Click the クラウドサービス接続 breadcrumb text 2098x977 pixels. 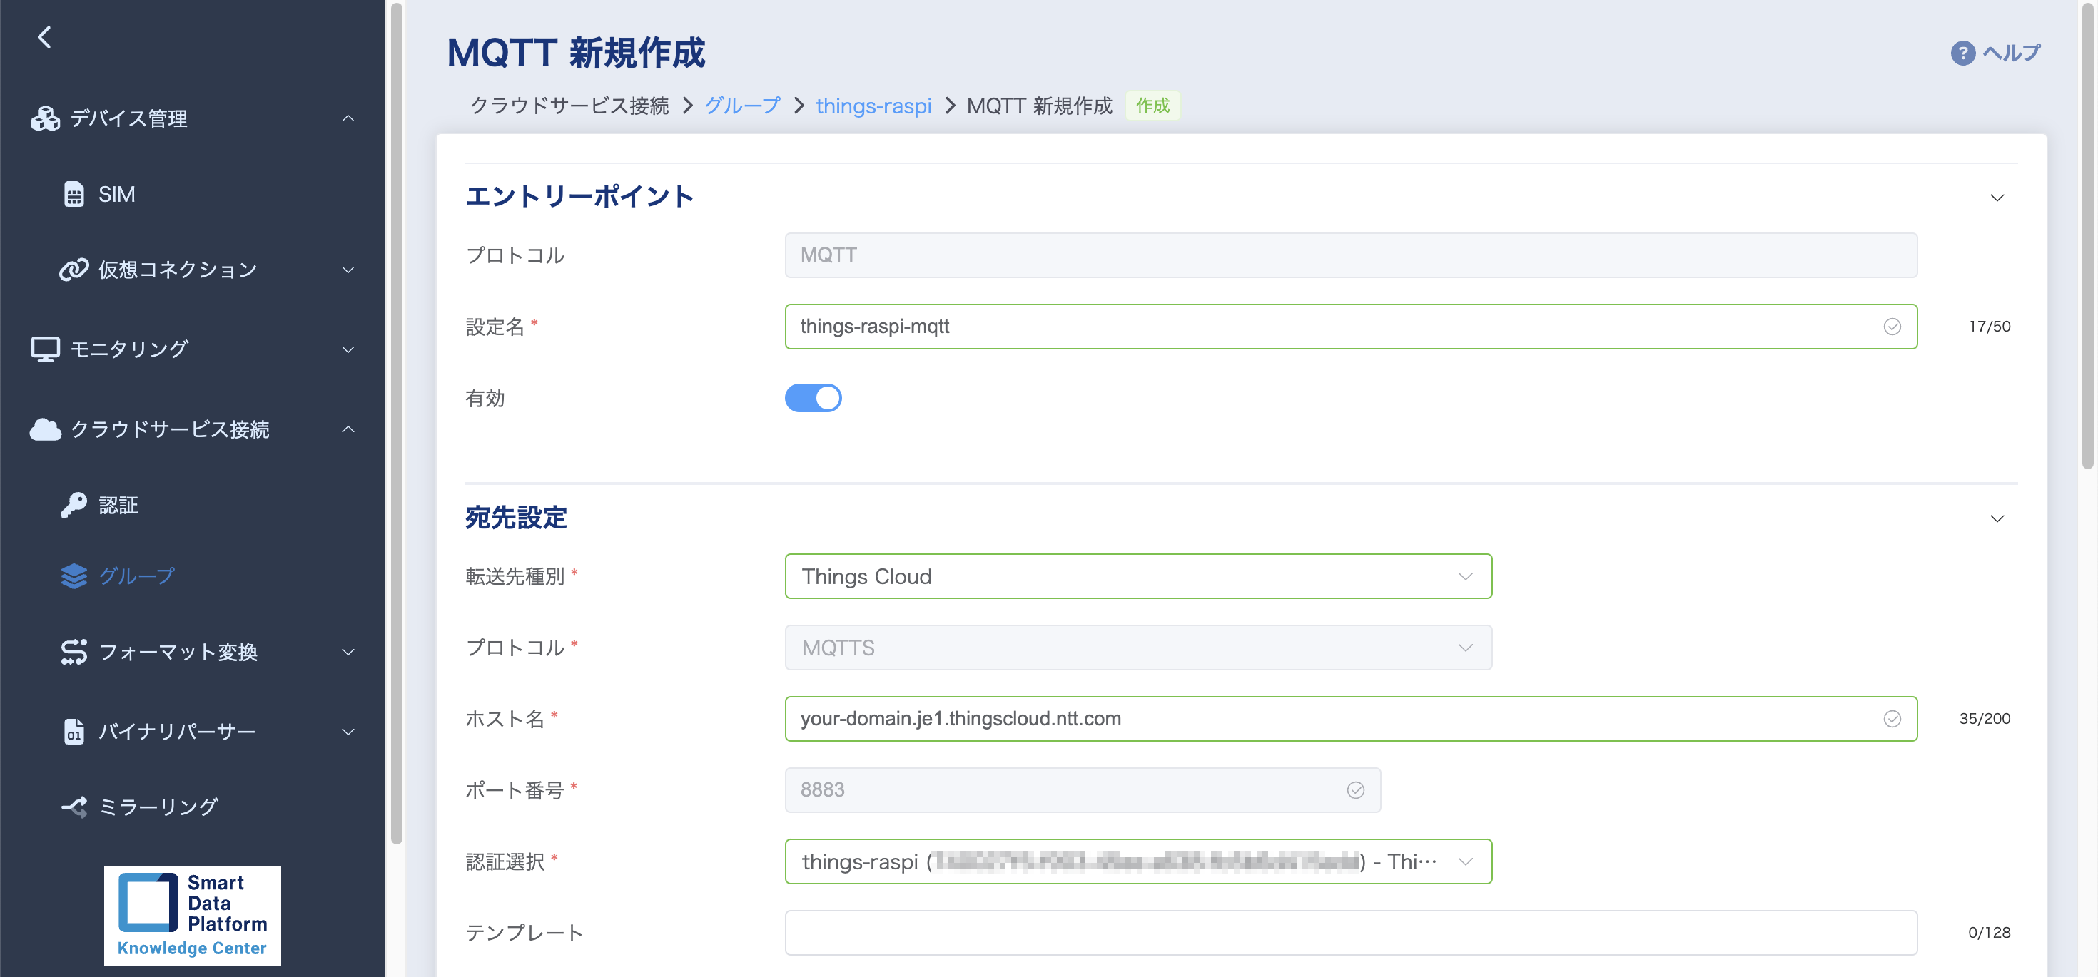(569, 106)
